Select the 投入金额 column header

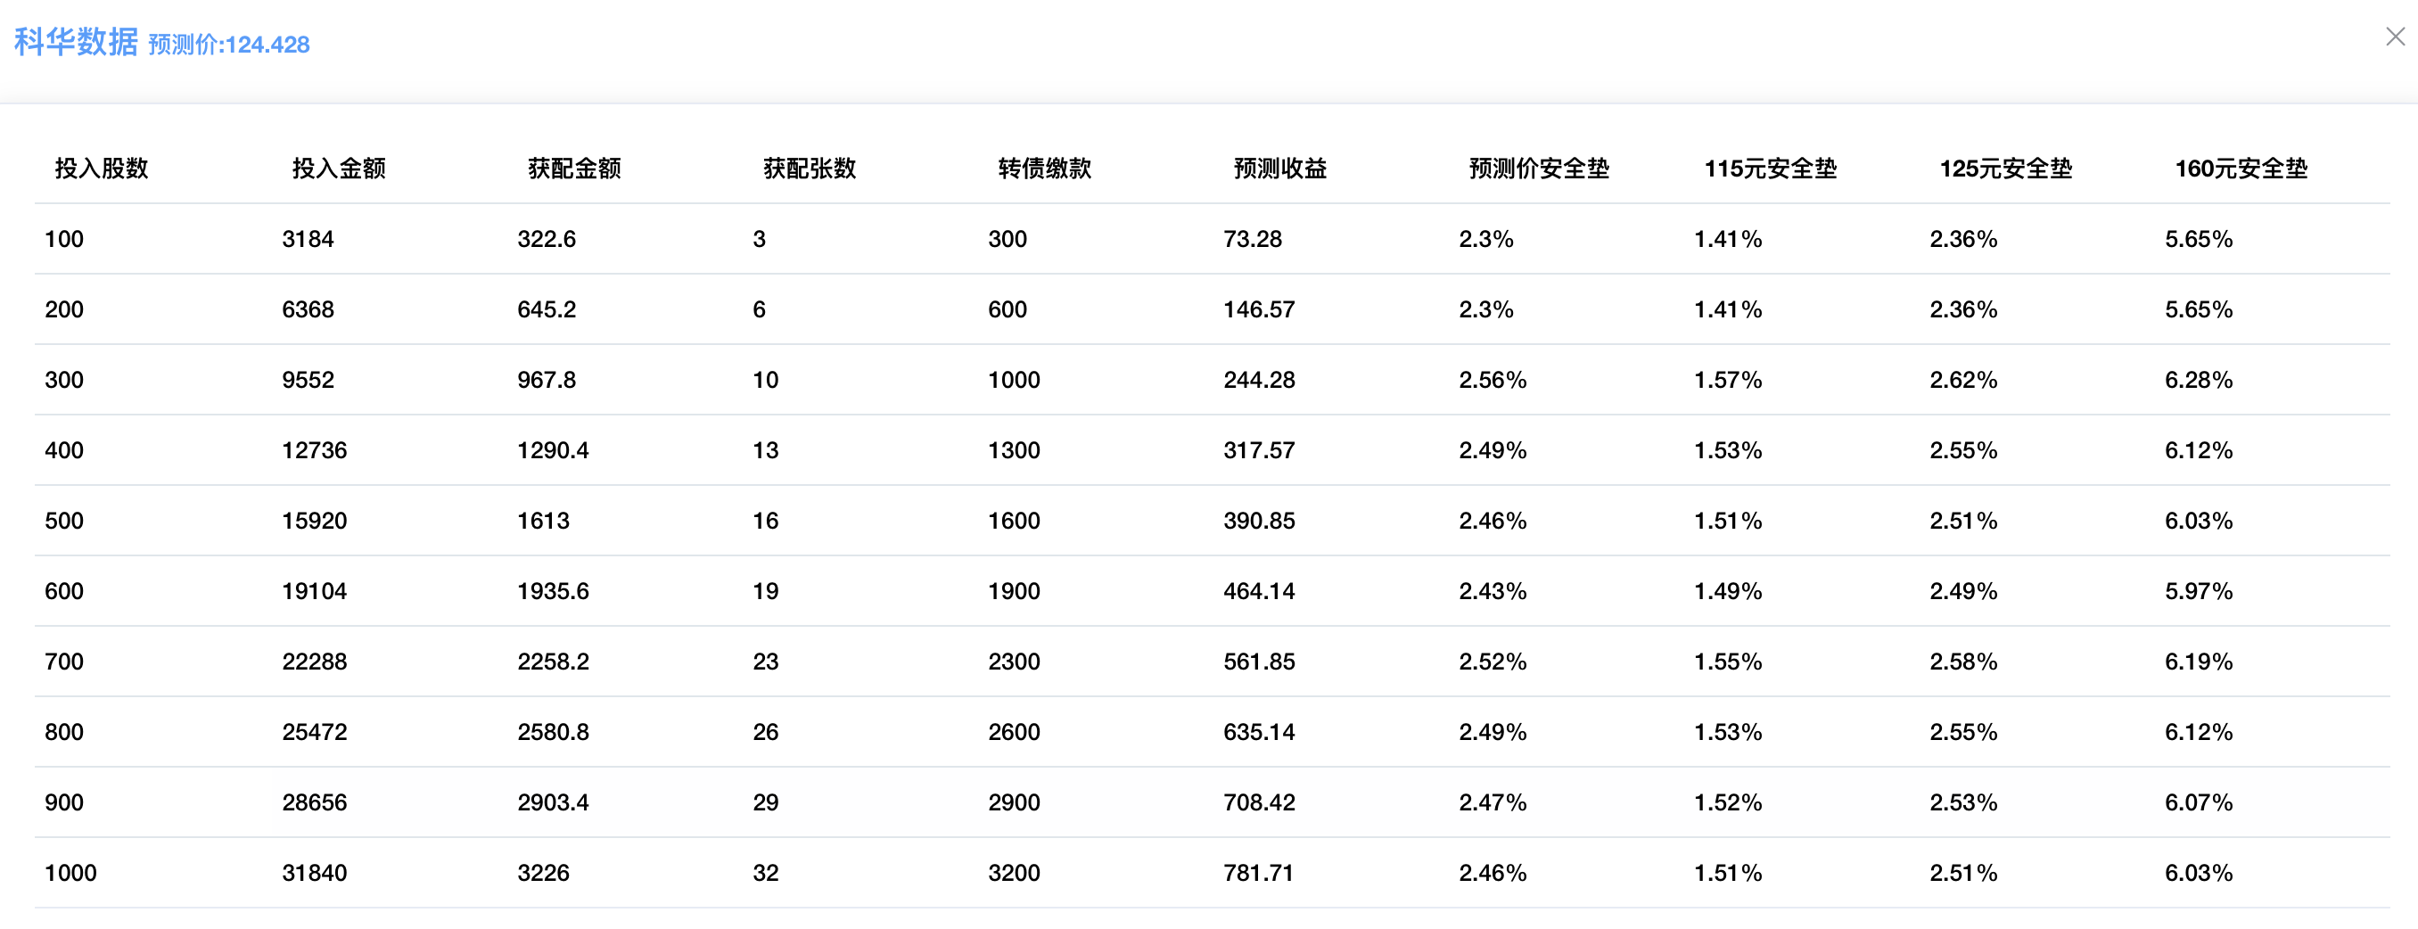click(338, 168)
